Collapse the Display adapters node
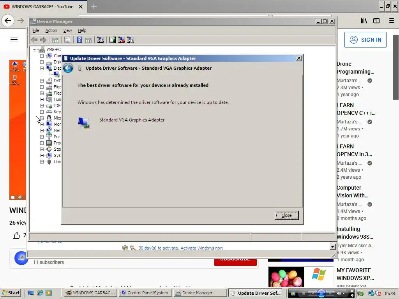This screenshot has height=299, width=399. pyautogui.click(x=42, y=68)
